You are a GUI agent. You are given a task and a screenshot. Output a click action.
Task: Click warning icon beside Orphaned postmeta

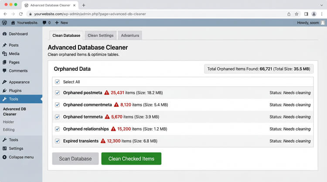tap(106, 93)
